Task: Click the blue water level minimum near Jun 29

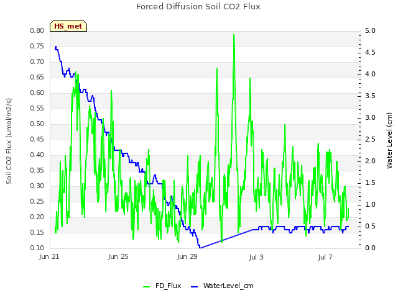Action: 200,247
